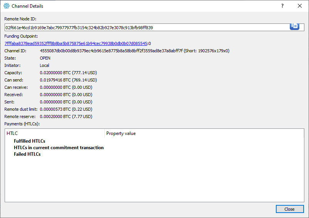Screen dimensions: 309x218
Task: Close the Channel Details dialog window
Action: point(299,6)
